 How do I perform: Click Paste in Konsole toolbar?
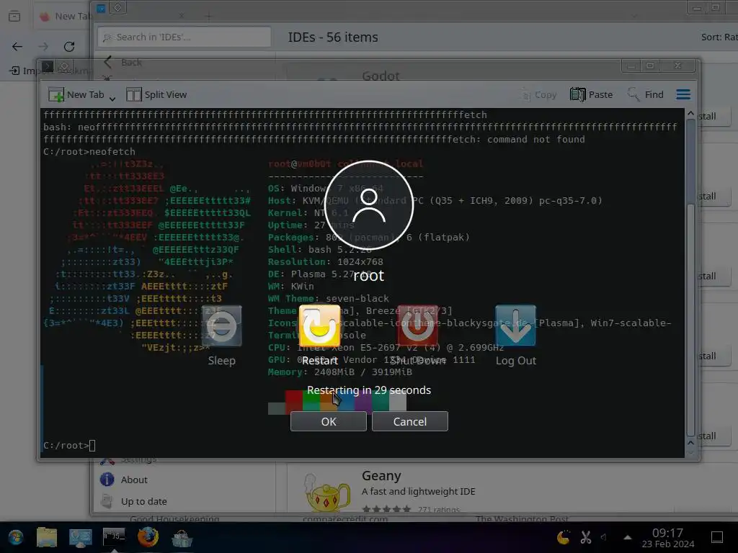point(591,94)
